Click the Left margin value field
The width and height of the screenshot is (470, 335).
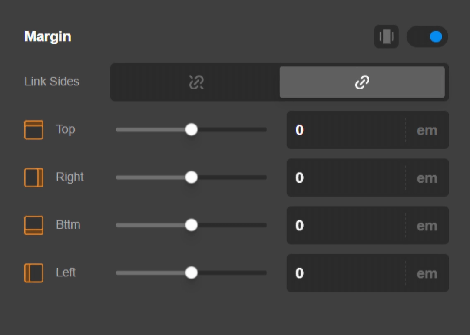(x=345, y=273)
